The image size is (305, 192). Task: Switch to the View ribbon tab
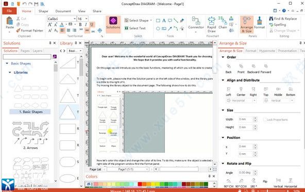coord(82,11)
